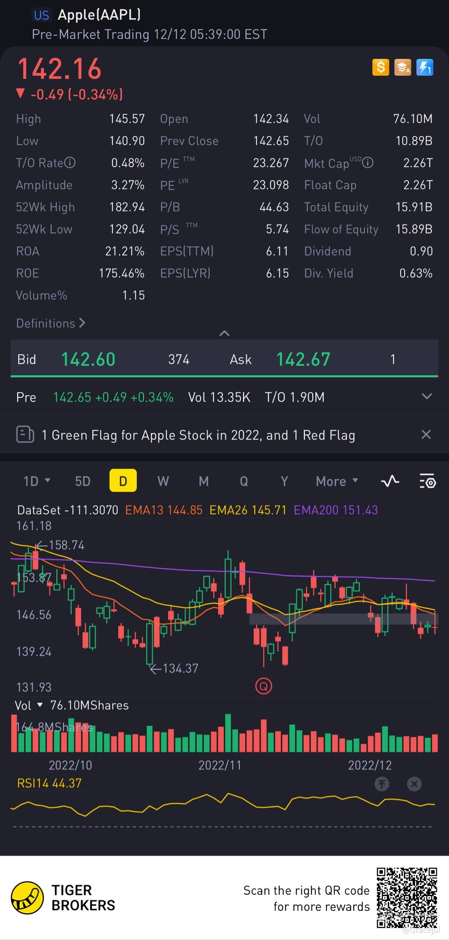Tap the 134.37 low price annotation

point(174,668)
